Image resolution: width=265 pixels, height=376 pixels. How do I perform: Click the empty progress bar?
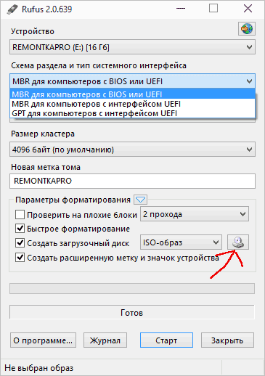132,288
